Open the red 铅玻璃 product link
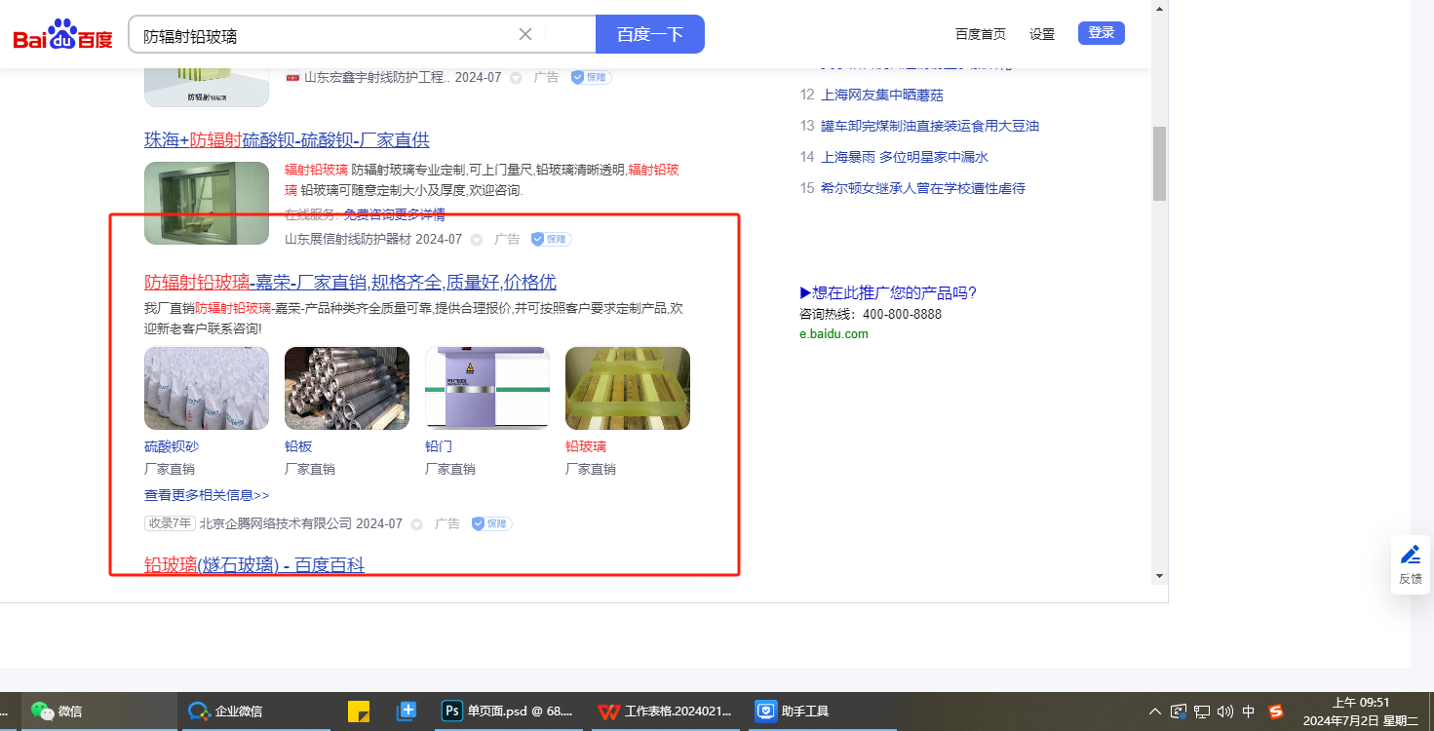The height and width of the screenshot is (731, 1434). (x=586, y=446)
